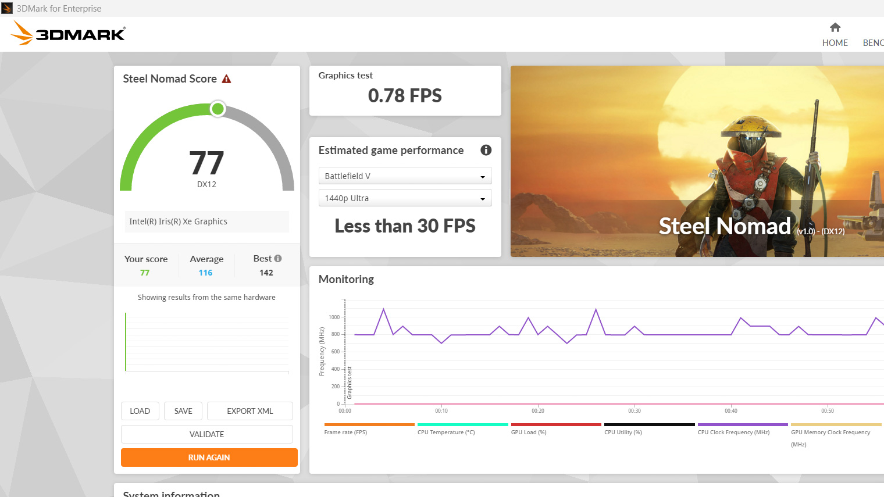Select the Intel(R) Iris(R) Xe Graphics text
This screenshot has height=497, width=884.
pos(178,221)
